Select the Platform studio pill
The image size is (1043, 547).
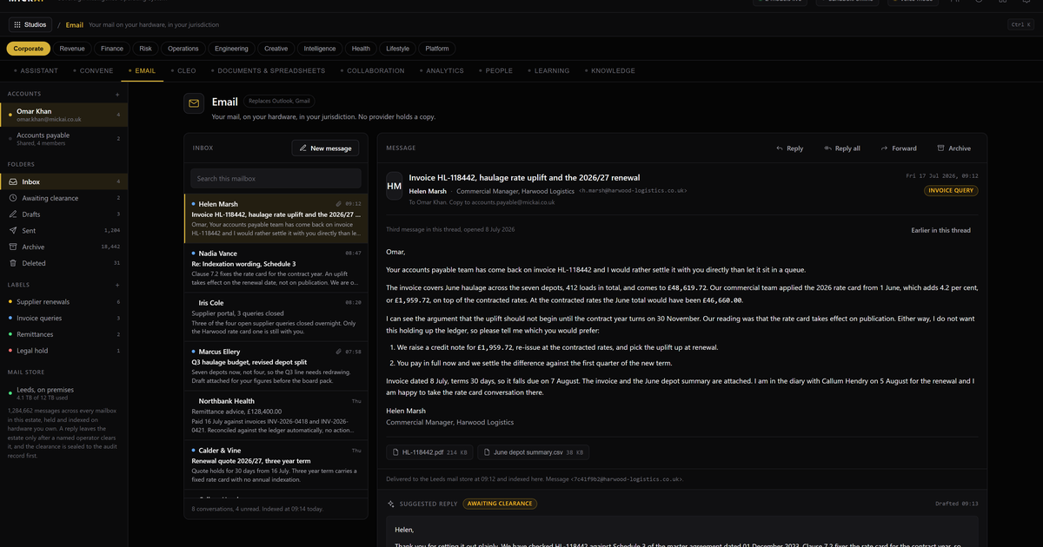click(x=437, y=49)
